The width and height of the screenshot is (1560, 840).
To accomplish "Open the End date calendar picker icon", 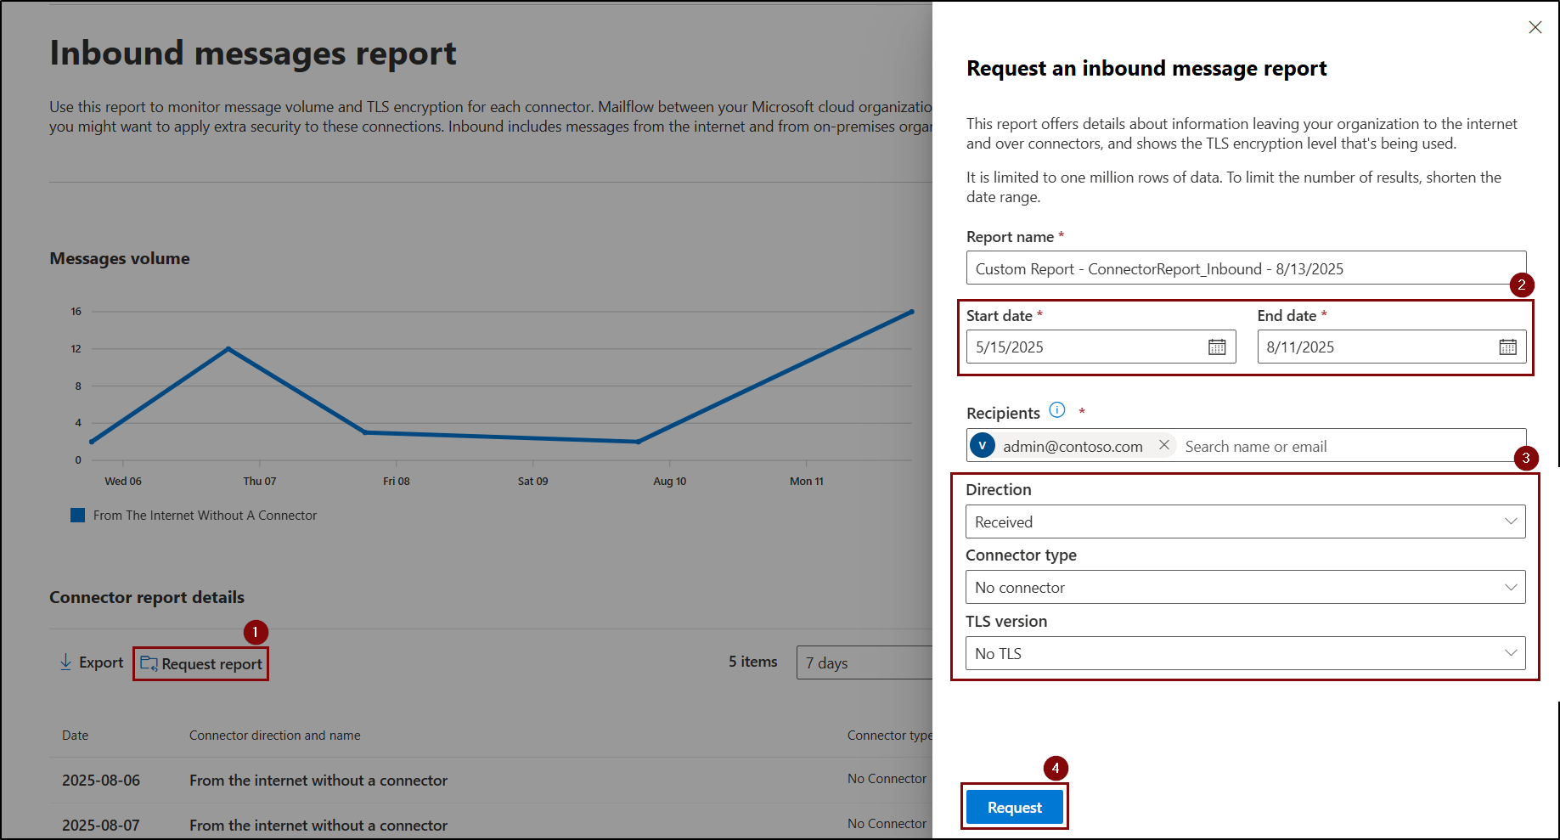I will click(1507, 347).
